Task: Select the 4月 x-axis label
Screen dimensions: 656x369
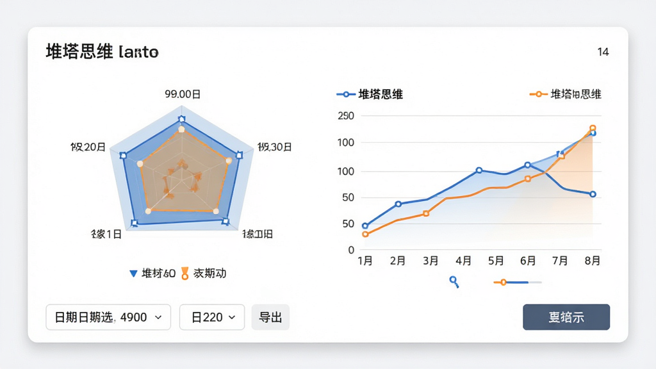Action: 463,261
